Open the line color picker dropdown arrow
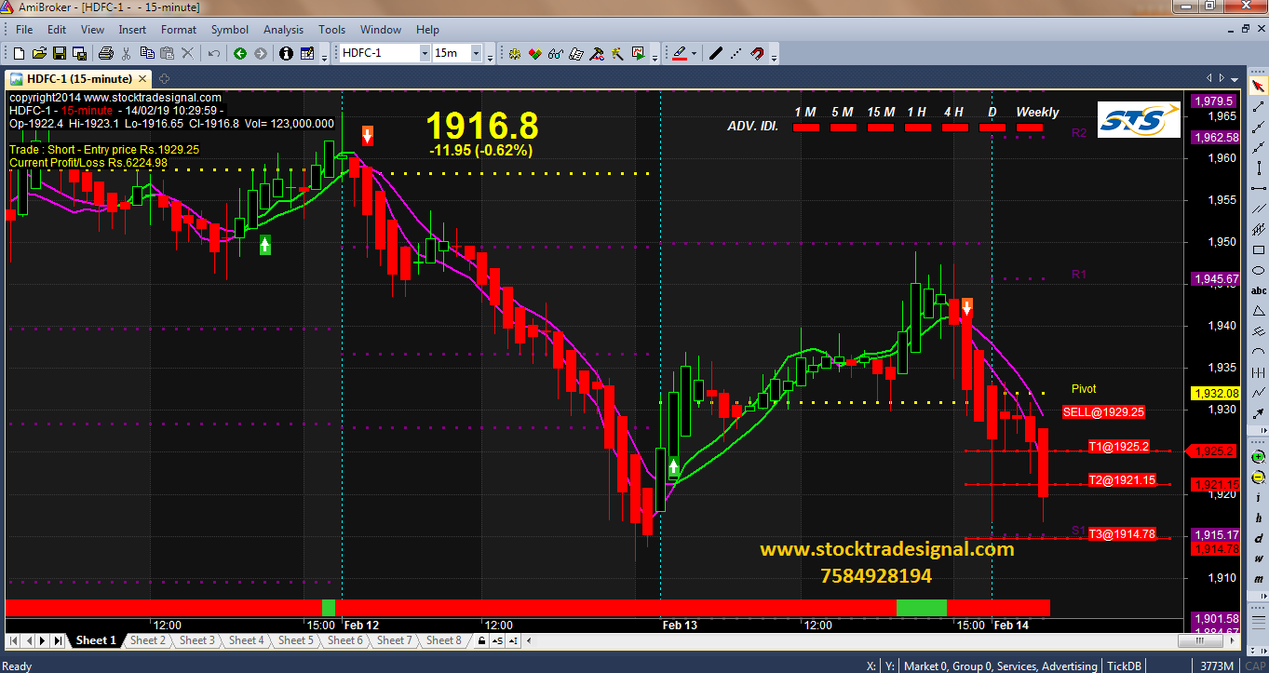Screen dimensions: 1269x673 click(x=695, y=54)
